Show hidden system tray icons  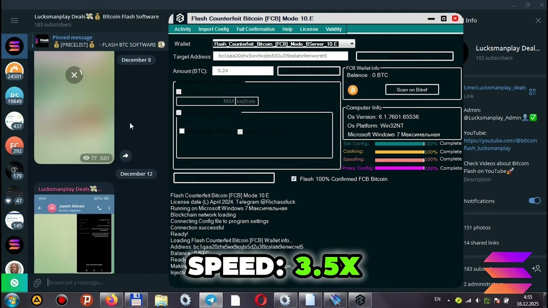450,300
